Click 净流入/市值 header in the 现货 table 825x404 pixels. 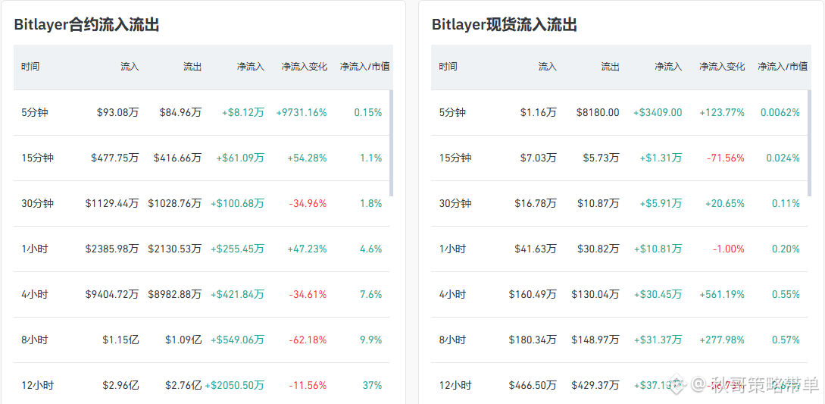(x=783, y=67)
